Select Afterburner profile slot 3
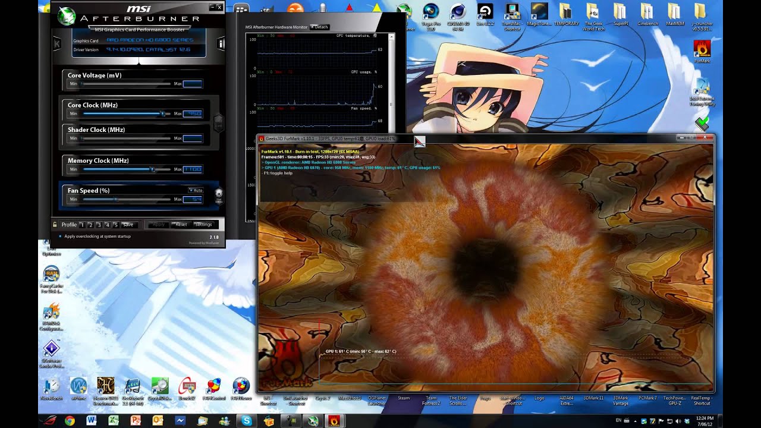This screenshot has width=761, height=428. [99, 225]
